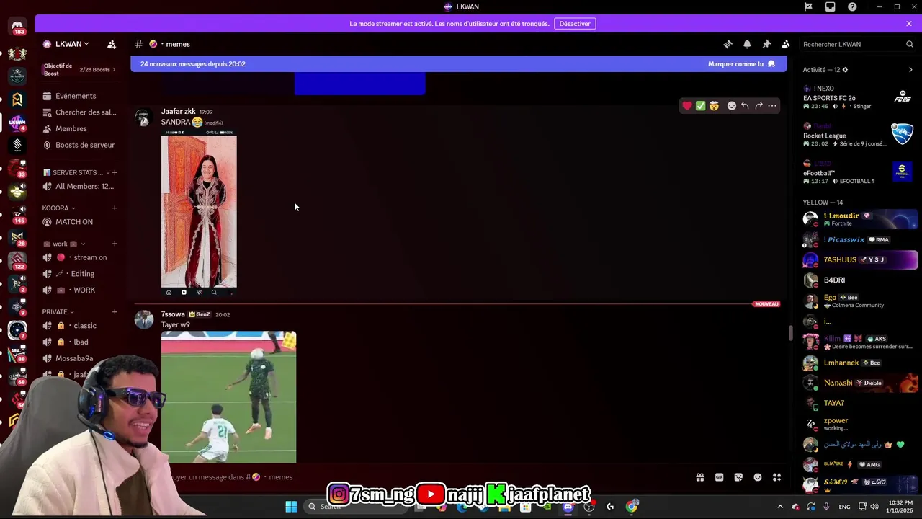Open notification settings bell icon
922x519 pixels.
coord(747,44)
